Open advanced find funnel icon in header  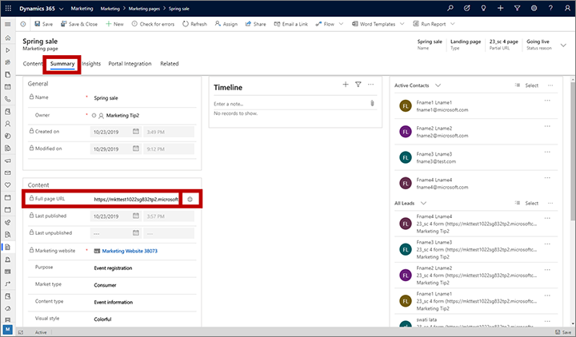tap(518, 8)
